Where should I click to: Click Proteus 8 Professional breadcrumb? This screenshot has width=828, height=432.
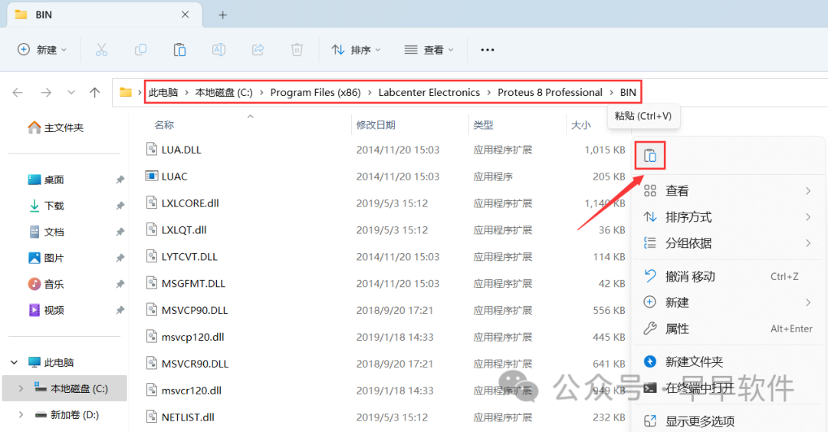point(550,93)
